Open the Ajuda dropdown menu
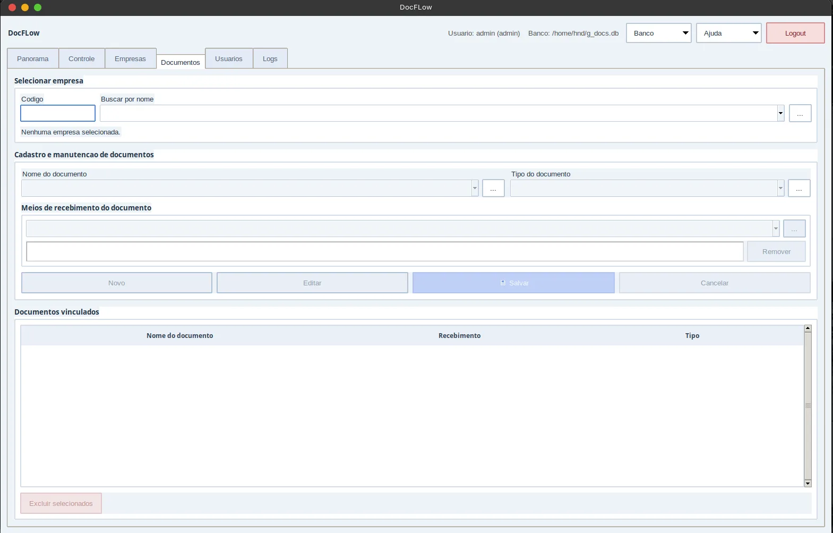 tap(729, 33)
